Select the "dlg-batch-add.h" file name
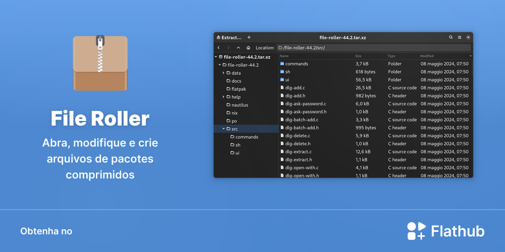Image resolution: width=505 pixels, height=252 pixels. pos(302,128)
